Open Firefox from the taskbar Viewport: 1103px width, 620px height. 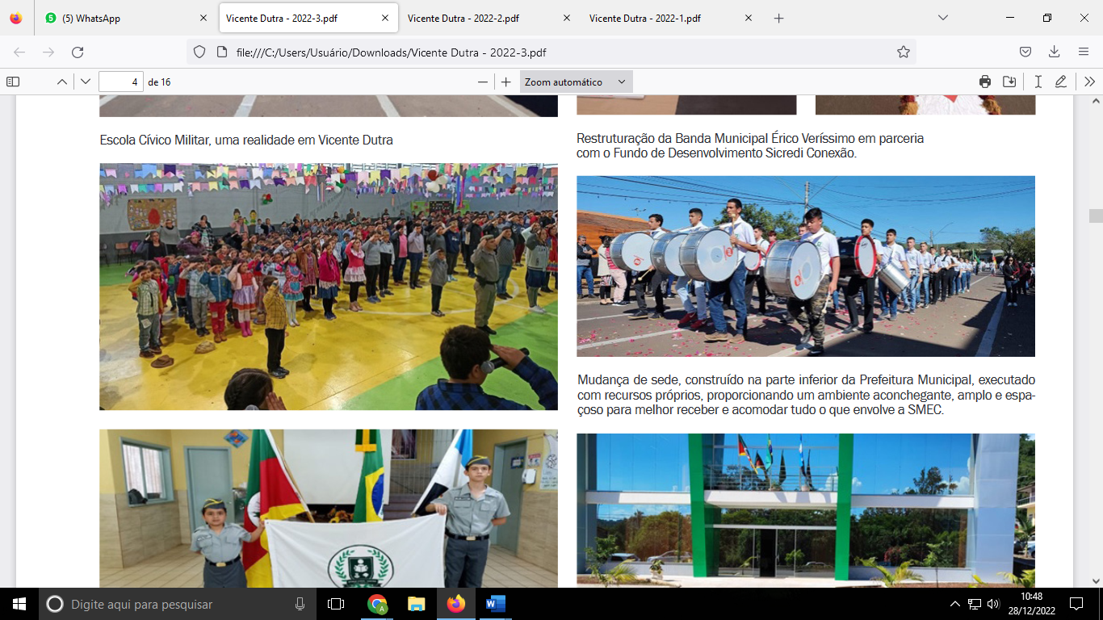pyautogui.click(x=456, y=604)
